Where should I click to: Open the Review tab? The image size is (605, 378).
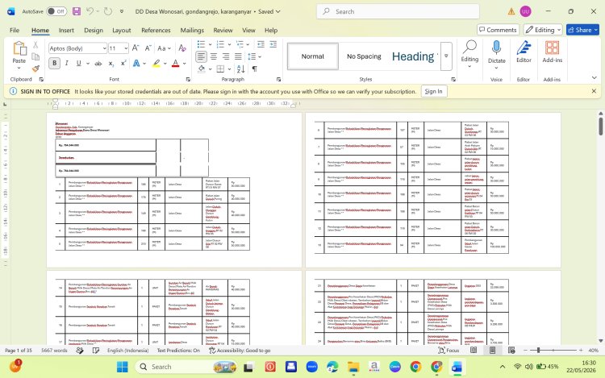(x=223, y=30)
